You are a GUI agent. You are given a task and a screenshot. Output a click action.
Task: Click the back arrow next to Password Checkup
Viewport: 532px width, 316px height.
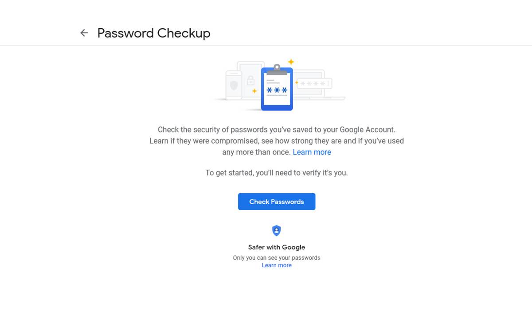(x=84, y=32)
